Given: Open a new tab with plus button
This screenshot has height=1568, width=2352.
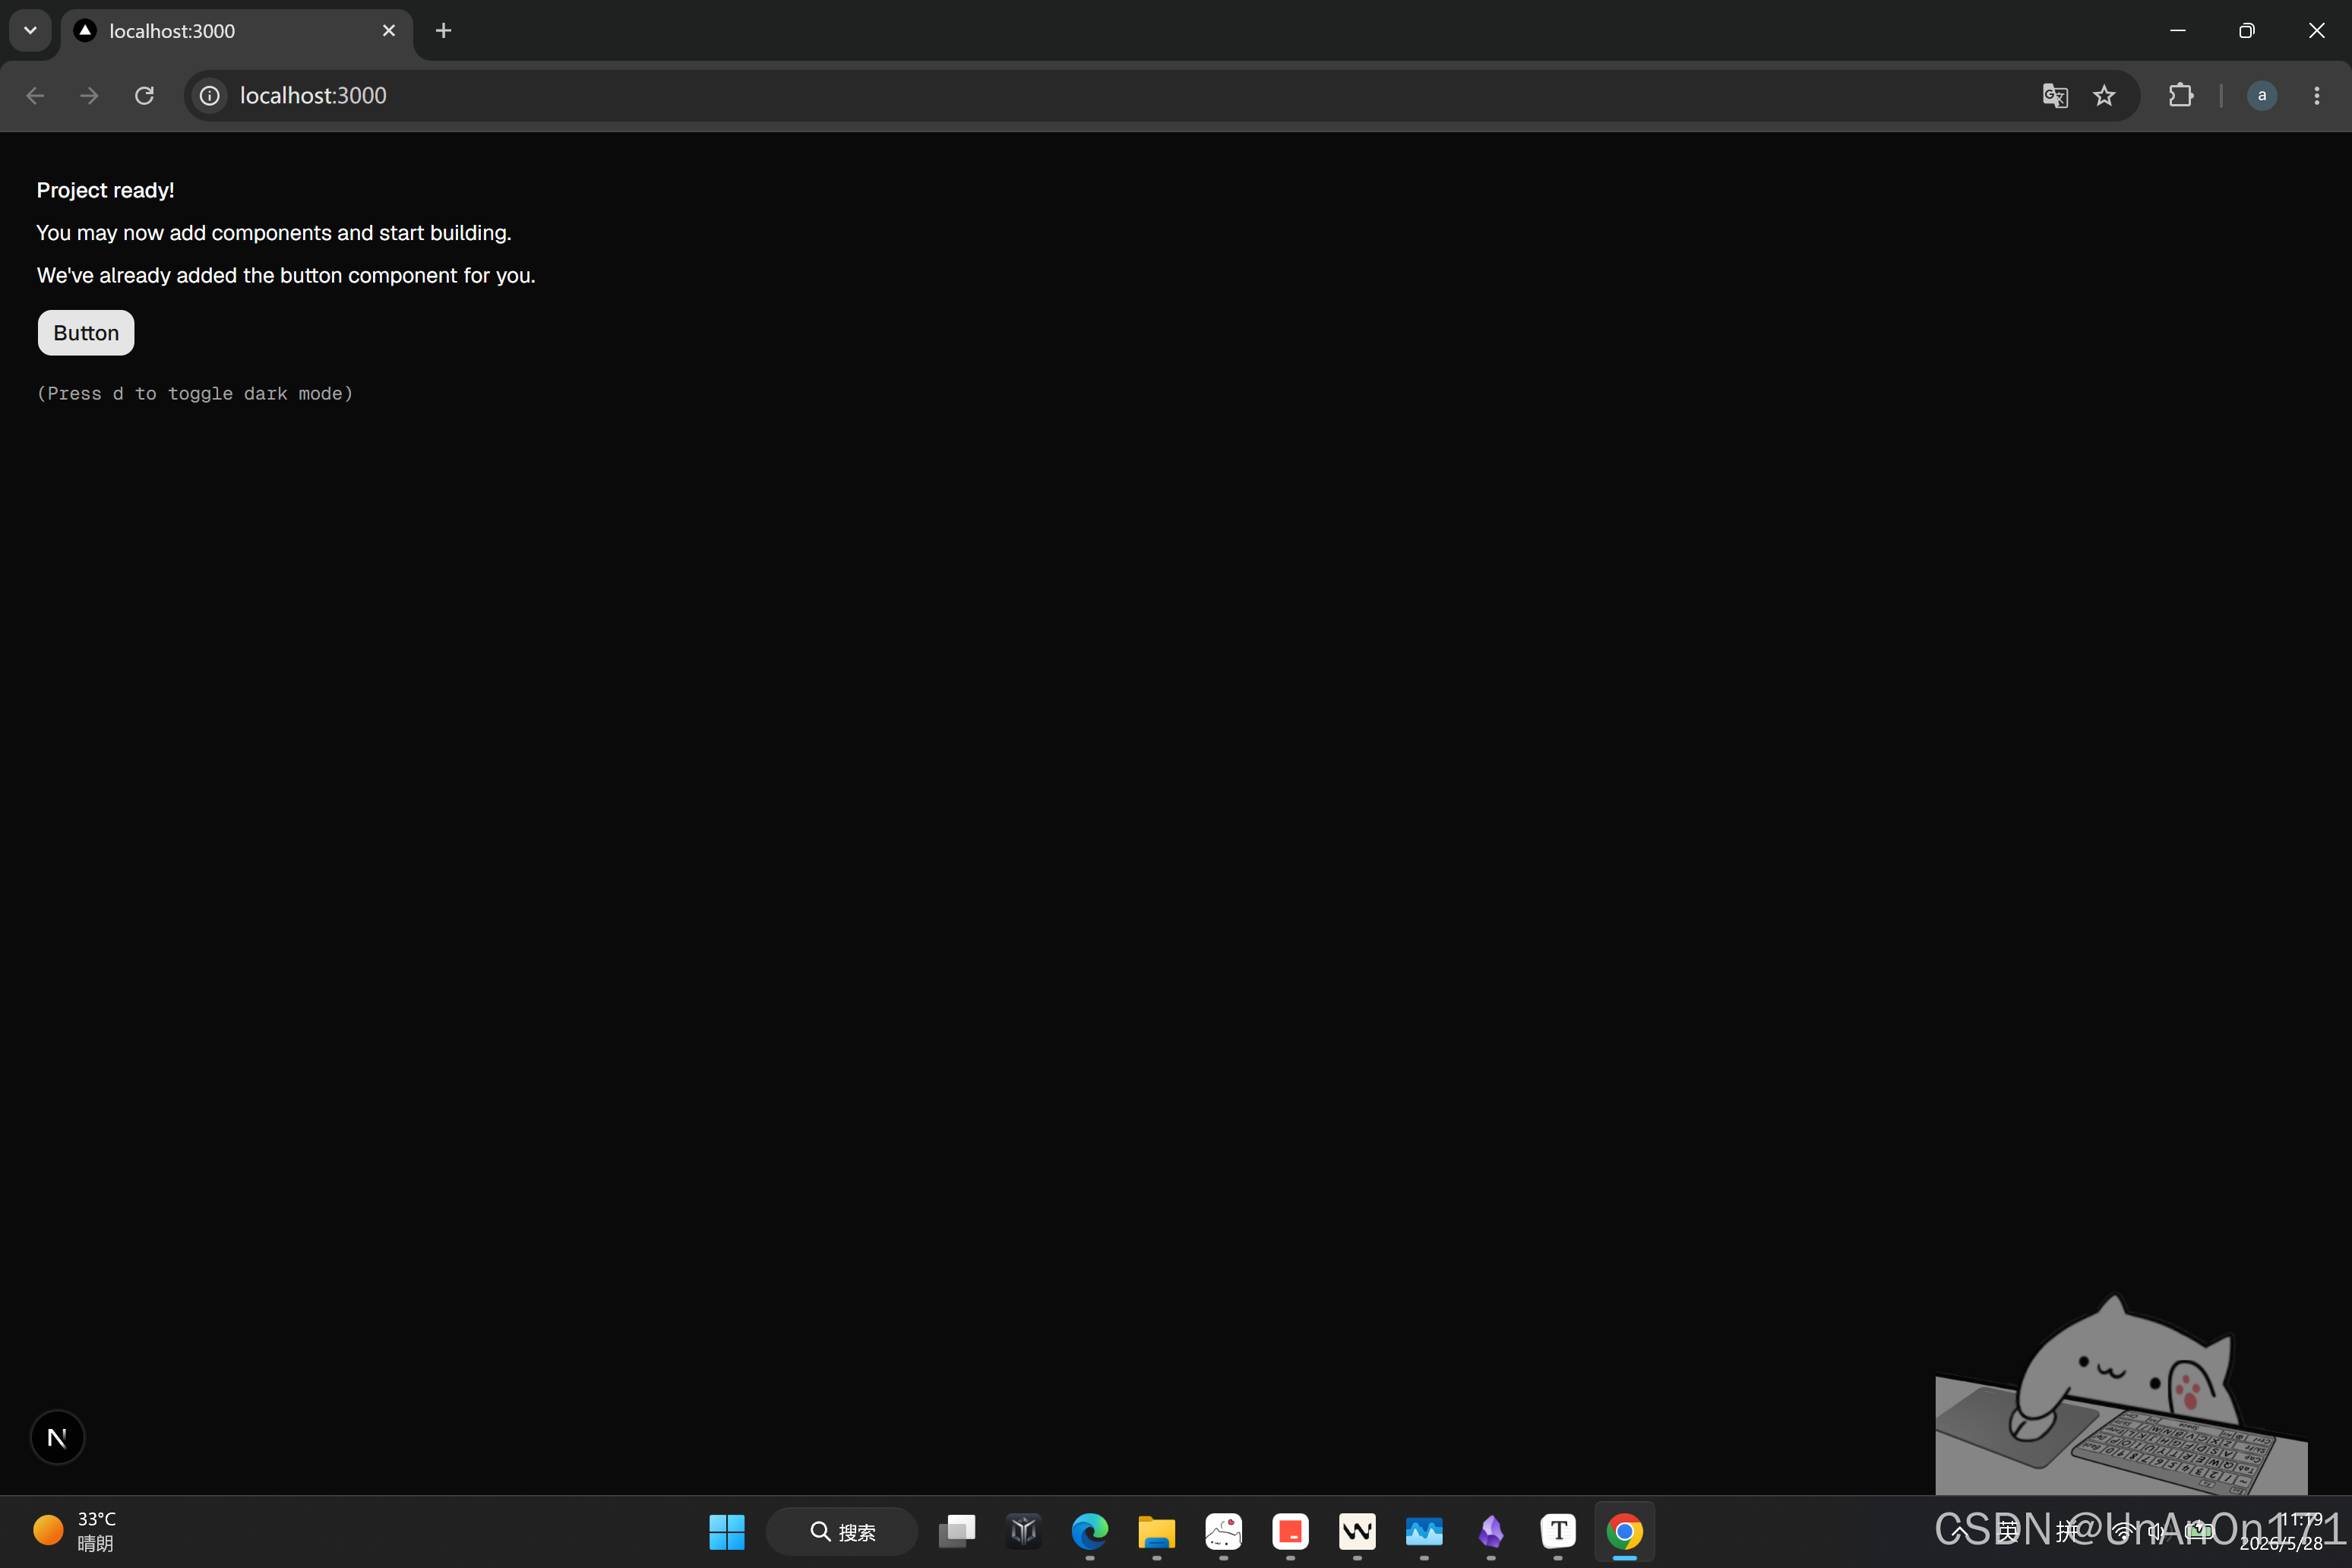Looking at the screenshot, I should coord(443,31).
